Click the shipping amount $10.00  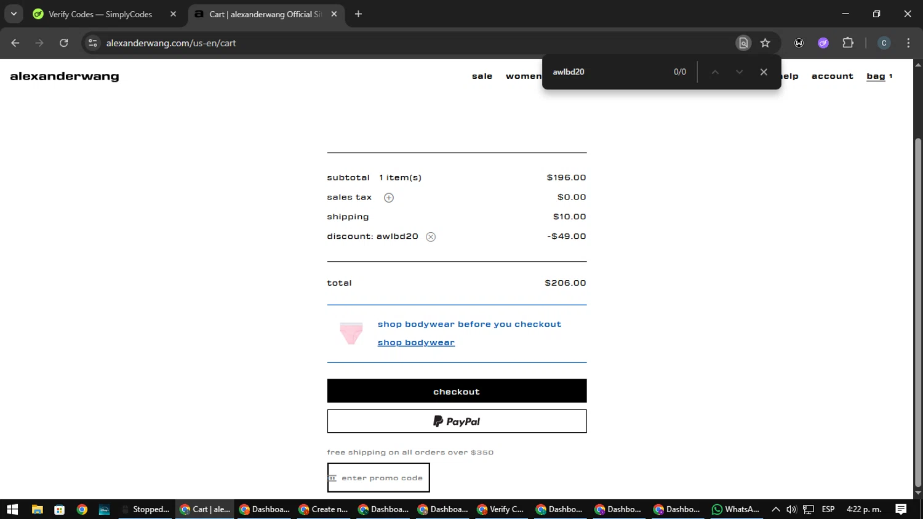(569, 217)
